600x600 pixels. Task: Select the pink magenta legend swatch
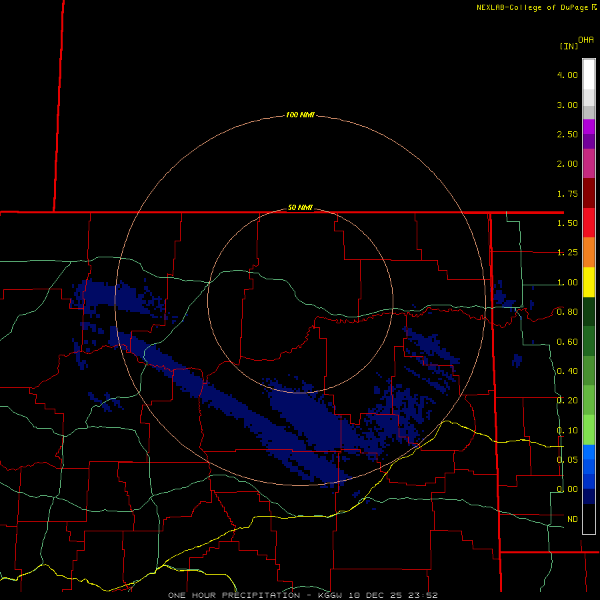pyautogui.click(x=589, y=164)
